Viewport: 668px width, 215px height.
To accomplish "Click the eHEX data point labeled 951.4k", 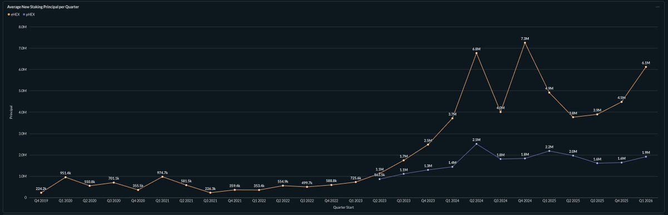I will pos(65,177).
